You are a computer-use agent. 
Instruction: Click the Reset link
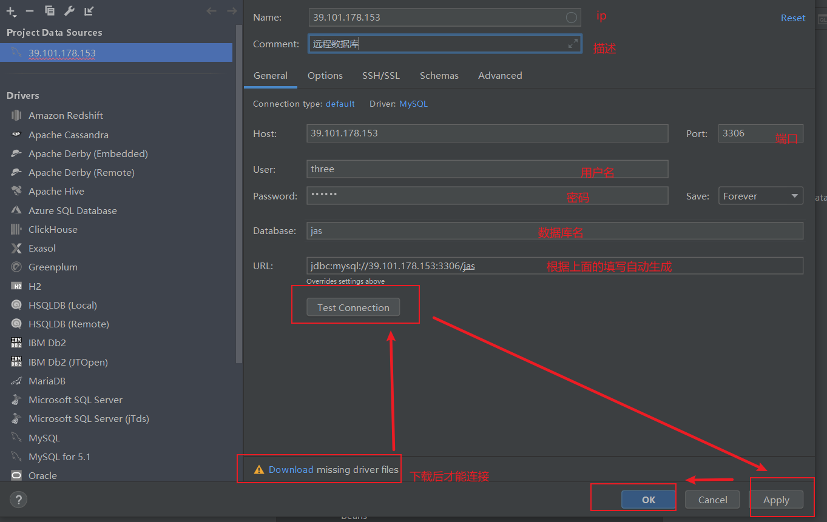coord(793,18)
